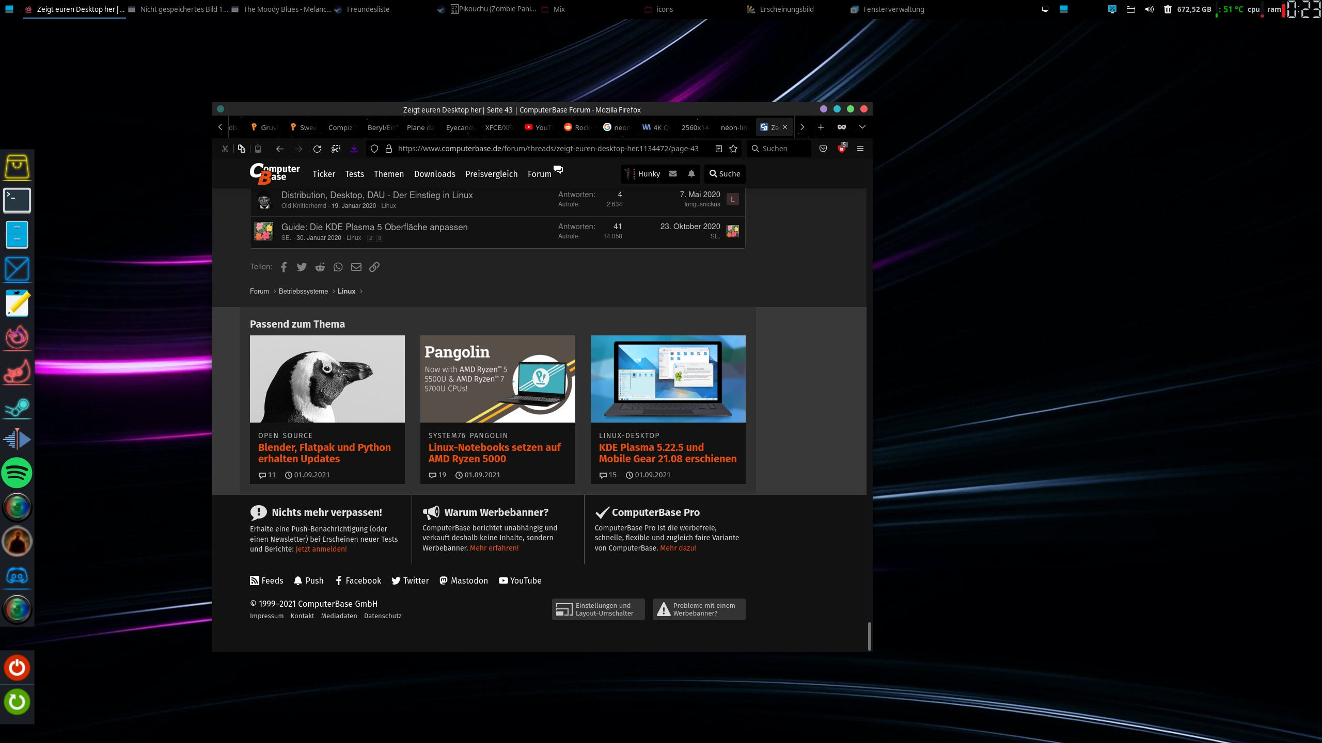Viewport: 1322px width, 743px height.
Task: Click the Firefox reload page icon
Action: 317,149
